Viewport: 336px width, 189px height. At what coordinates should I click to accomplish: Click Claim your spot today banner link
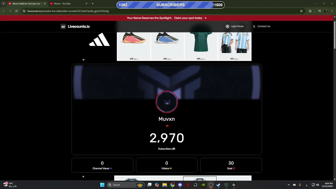pyautogui.click(x=188, y=18)
